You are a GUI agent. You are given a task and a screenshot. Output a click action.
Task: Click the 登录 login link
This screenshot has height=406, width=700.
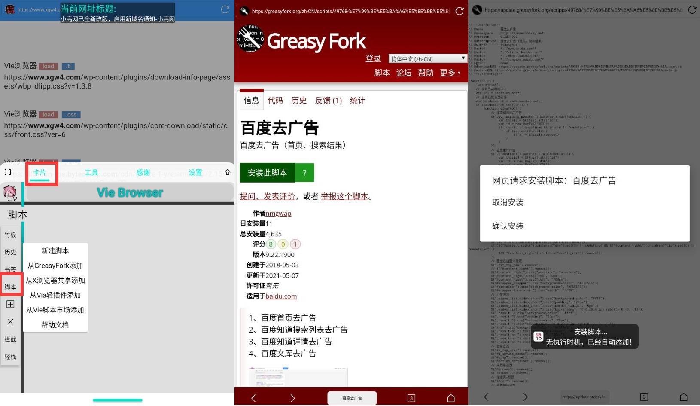pos(373,58)
